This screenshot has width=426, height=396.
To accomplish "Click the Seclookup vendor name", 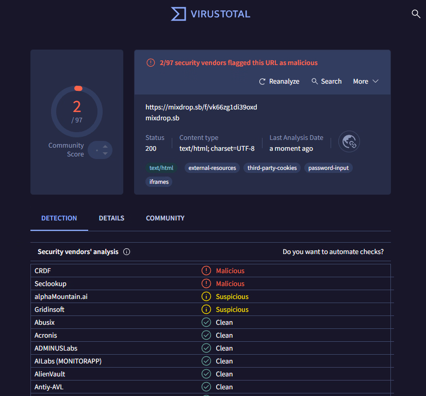I will 50,283.
